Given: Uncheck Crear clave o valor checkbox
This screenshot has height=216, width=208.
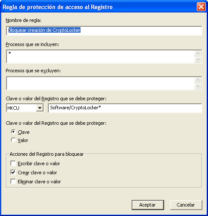Looking at the screenshot, I should (x=13, y=172).
